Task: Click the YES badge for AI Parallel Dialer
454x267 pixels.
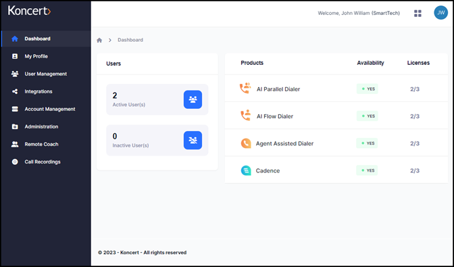Action: (368, 89)
